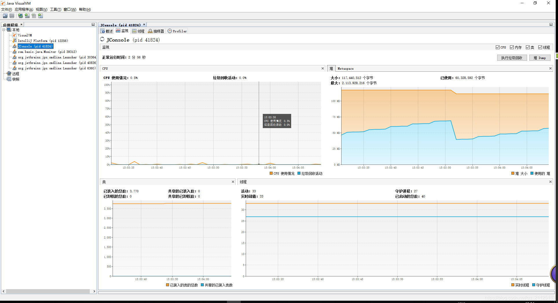Click the 执行垃圾回收 button
This screenshot has height=303, width=558.
[512, 58]
